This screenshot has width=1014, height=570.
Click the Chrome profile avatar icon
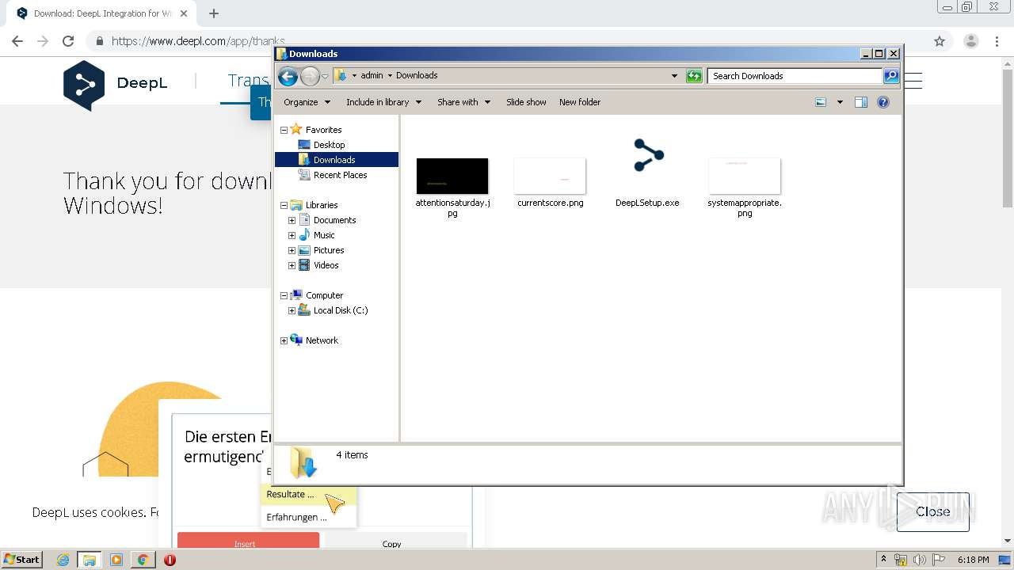[x=970, y=41]
